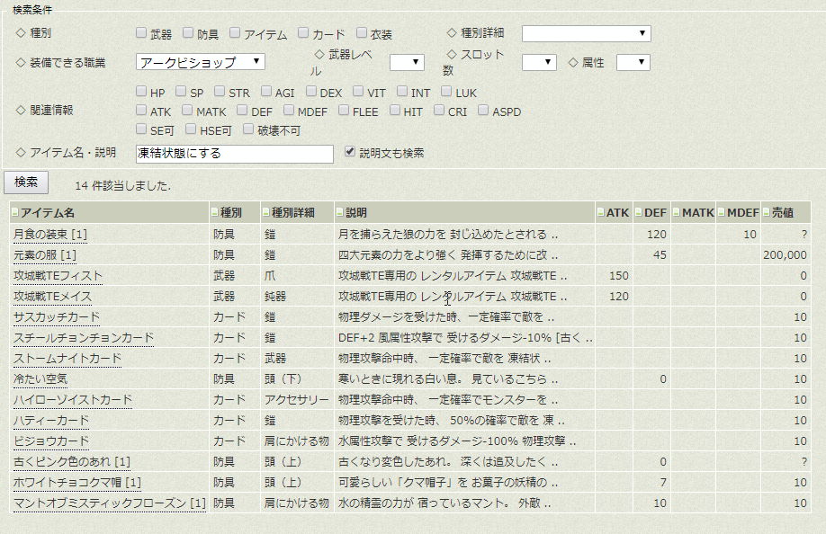Check the アイテム category checkbox
The image size is (826, 534).
pos(235,33)
